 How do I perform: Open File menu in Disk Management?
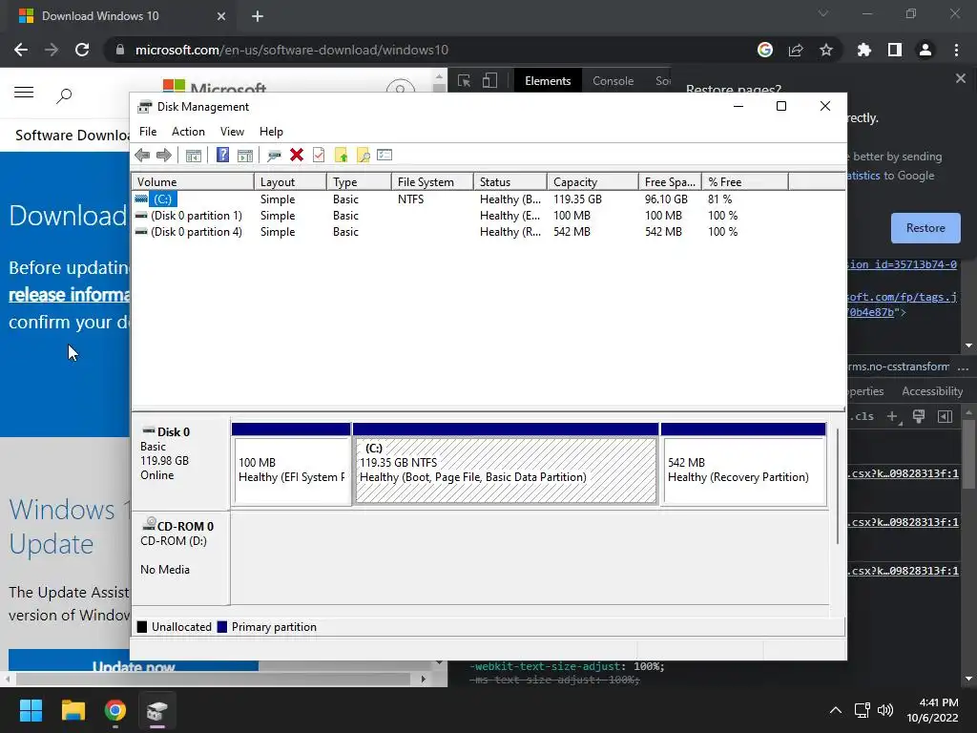148,132
